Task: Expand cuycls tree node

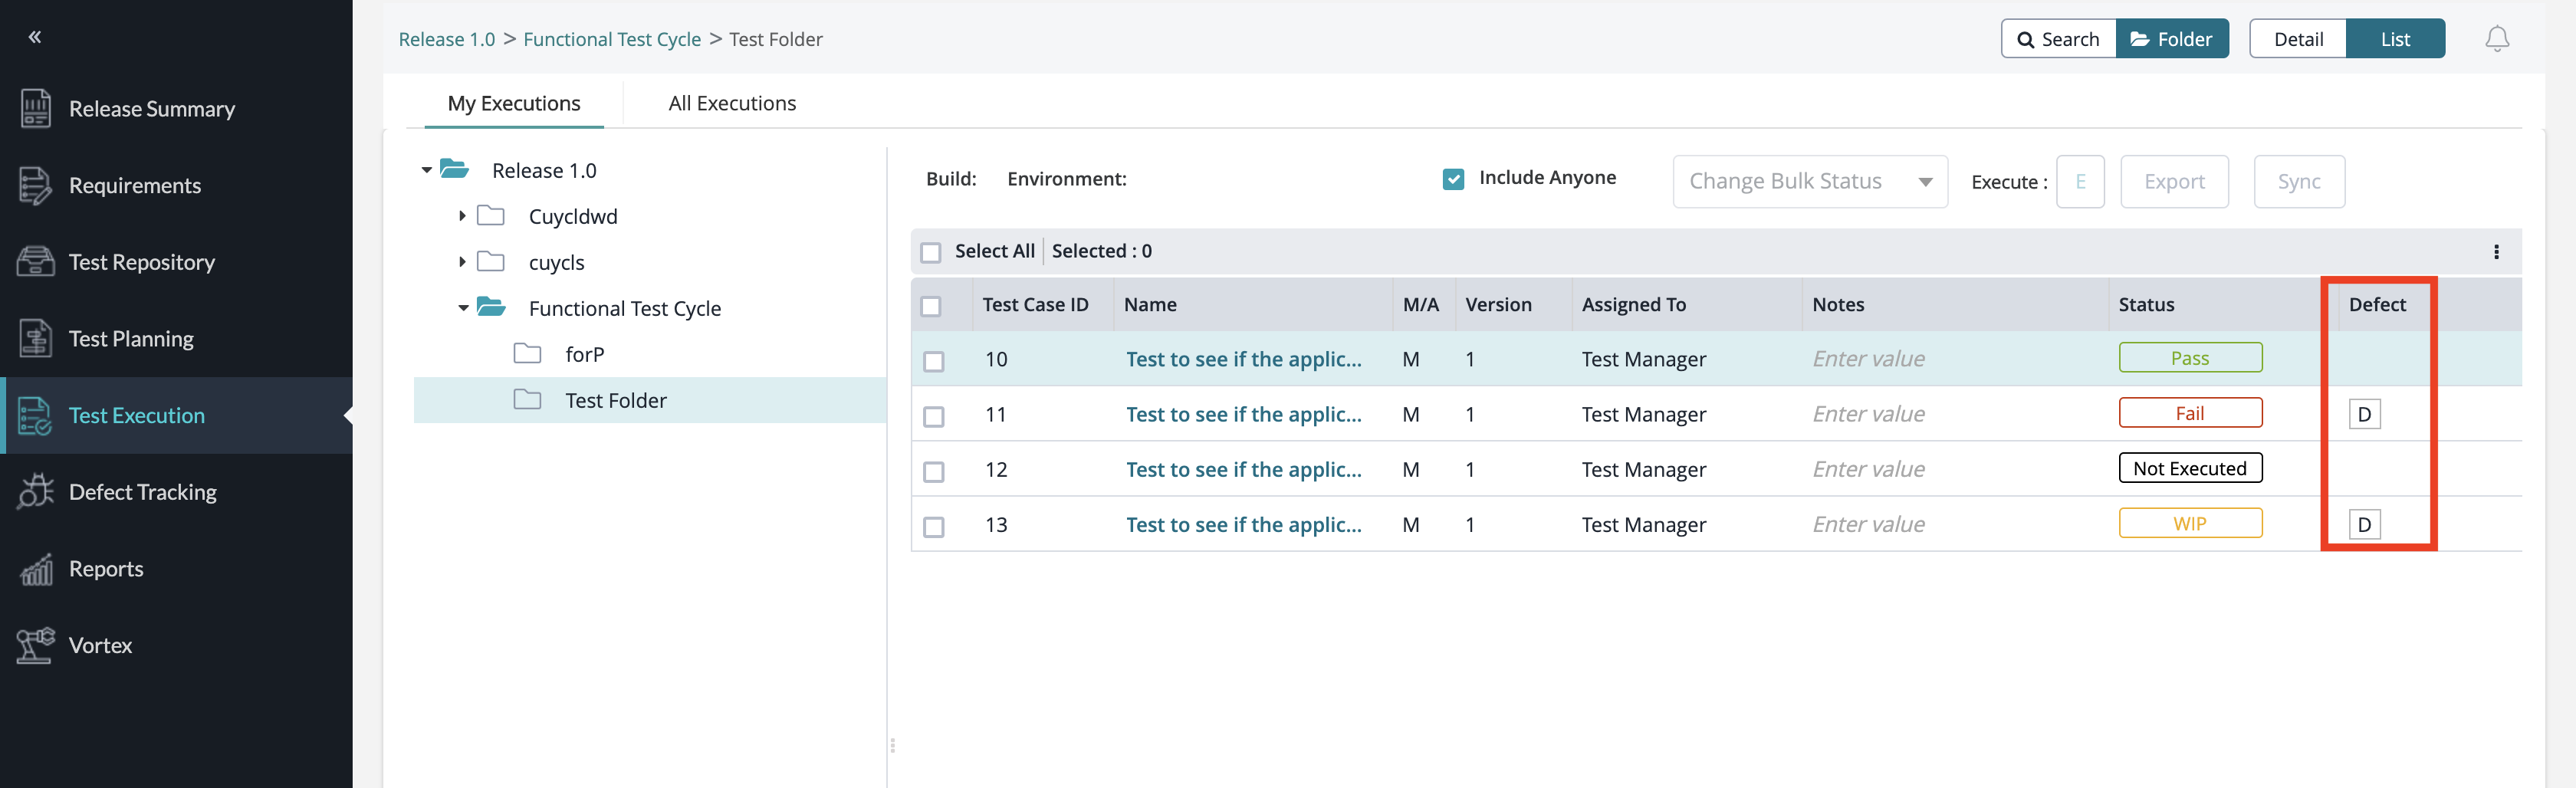Action: click(x=462, y=261)
